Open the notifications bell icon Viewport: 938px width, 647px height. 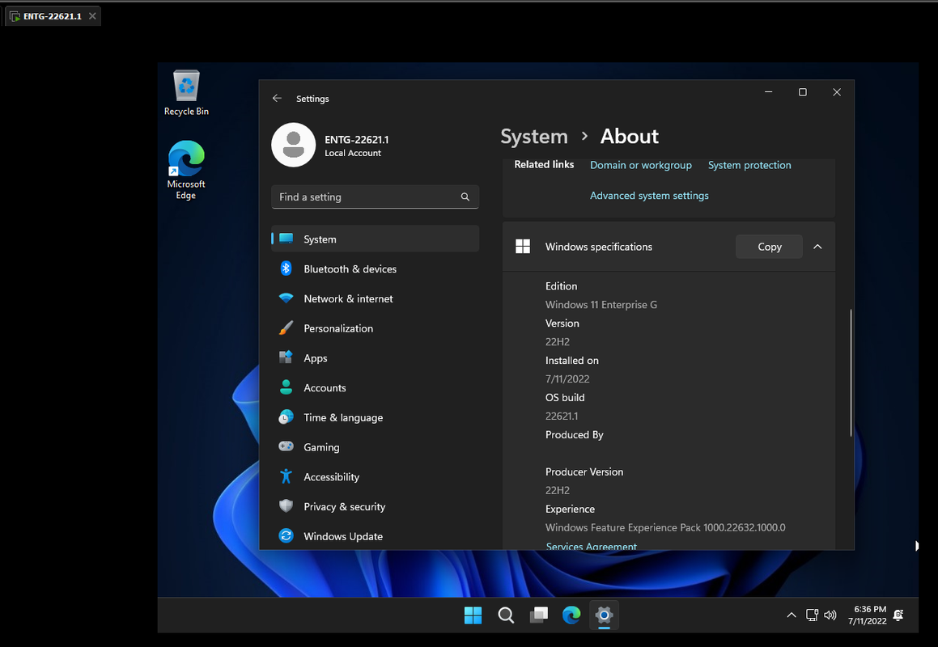tap(898, 615)
